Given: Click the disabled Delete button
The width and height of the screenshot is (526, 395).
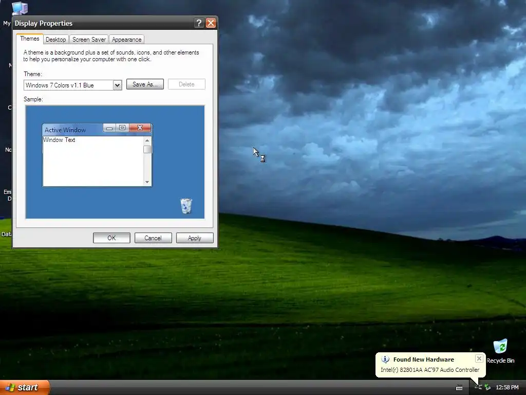Looking at the screenshot, I should (186, 84).
